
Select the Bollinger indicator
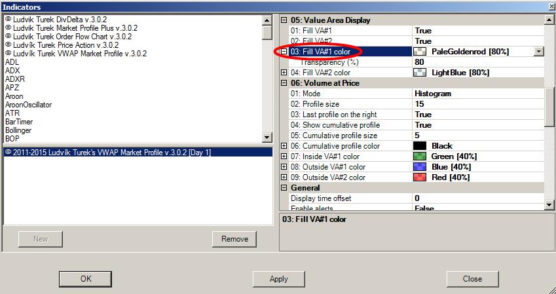(x=18, y=130)
